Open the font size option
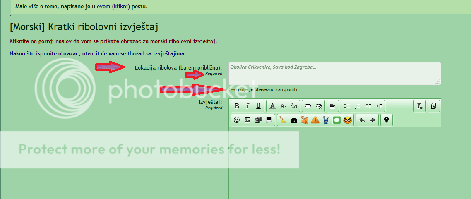This screenshot has width=471, height=199. pos(283,106)
